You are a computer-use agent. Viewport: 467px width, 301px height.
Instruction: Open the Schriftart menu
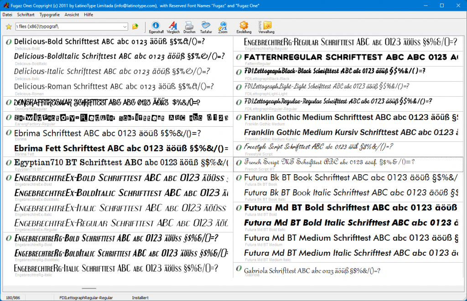click(x=26, y=15)
